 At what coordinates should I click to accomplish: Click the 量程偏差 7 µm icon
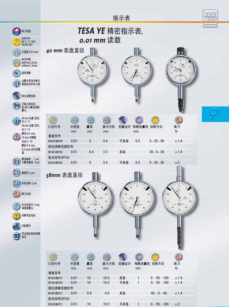point(17,161)
